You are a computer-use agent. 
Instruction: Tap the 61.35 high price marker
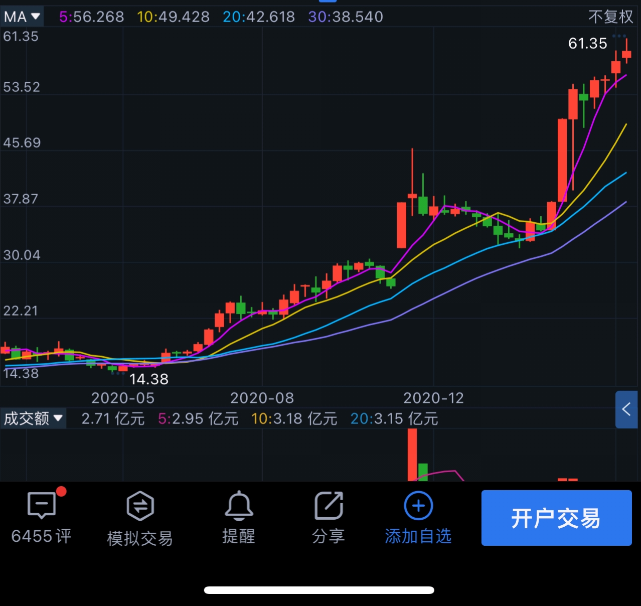[x=587, y=43]
